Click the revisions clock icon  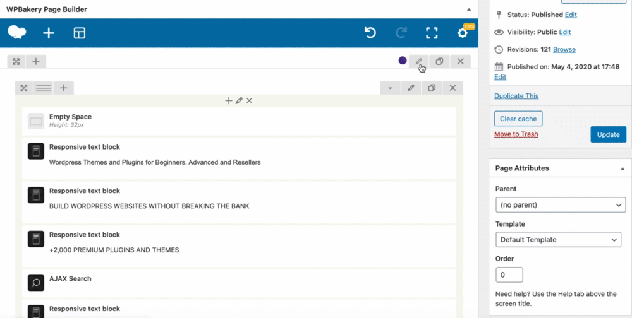click(499, 49)
